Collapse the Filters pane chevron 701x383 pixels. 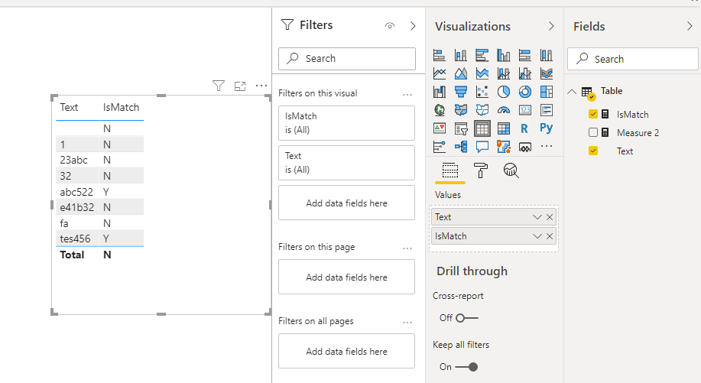[x=413, y=26]
